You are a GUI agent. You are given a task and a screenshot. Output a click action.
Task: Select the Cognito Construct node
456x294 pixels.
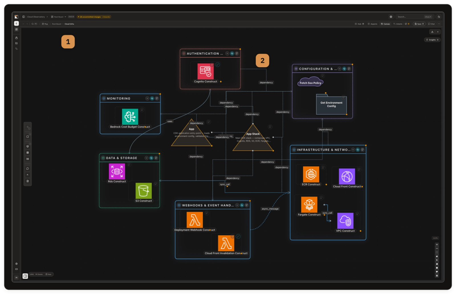pos(205,73)
